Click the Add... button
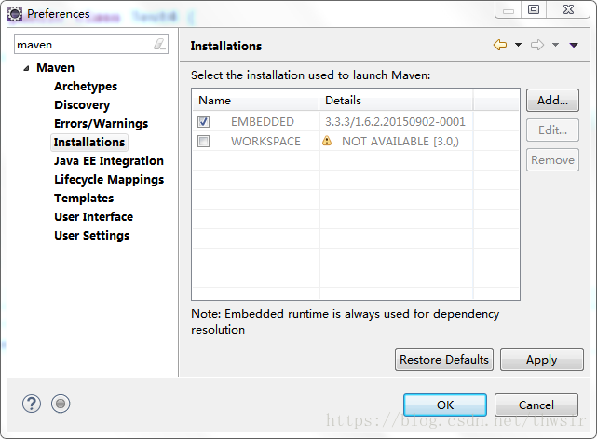Viewport: 597px width, 439px height. (x=552, y=101)
